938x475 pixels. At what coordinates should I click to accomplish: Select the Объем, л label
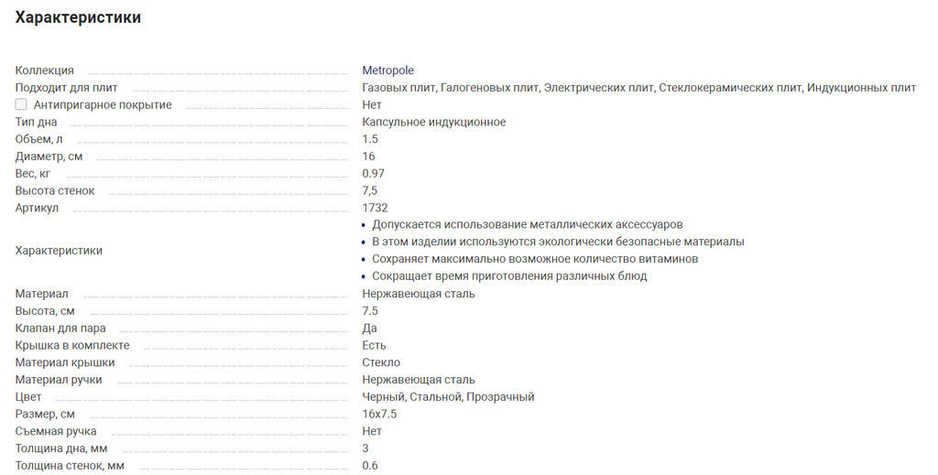(39, 139)
